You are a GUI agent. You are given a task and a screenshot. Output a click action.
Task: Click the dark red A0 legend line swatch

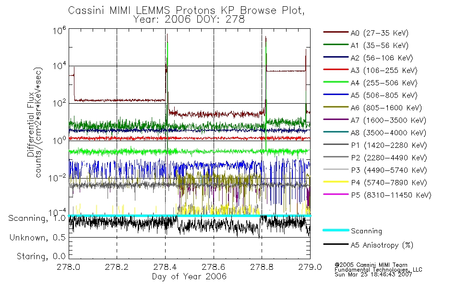coord(336,32)
